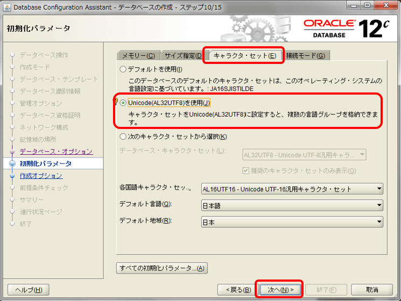The image size is (401, 301).
Task: Click すべての初期化パラメータ button
Action: pyautogui.click(x=162, y=268)
